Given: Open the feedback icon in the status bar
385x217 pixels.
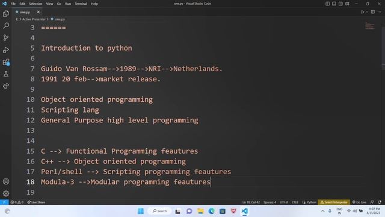Looking at the screenshot, I should click(x=372, y=203).
